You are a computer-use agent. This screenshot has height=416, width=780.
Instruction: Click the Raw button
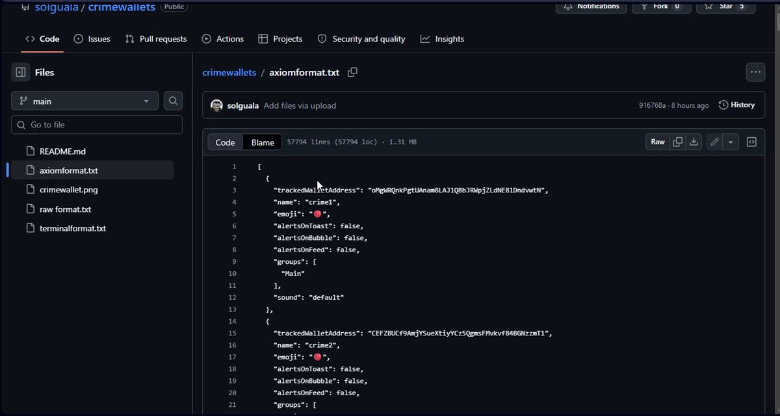(x=658, y=142)
